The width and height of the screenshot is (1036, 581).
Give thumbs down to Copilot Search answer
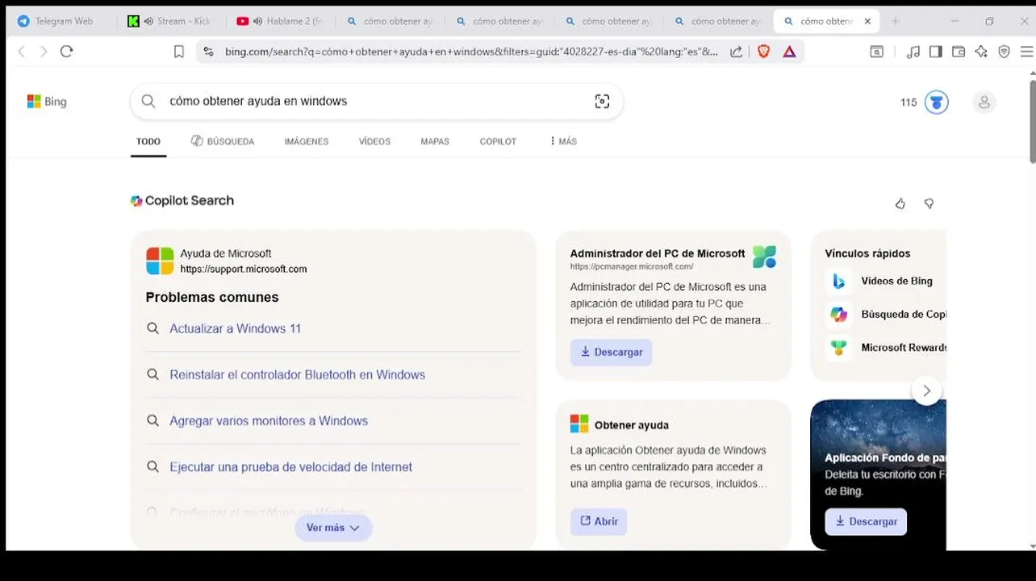(x=929, y=203)
